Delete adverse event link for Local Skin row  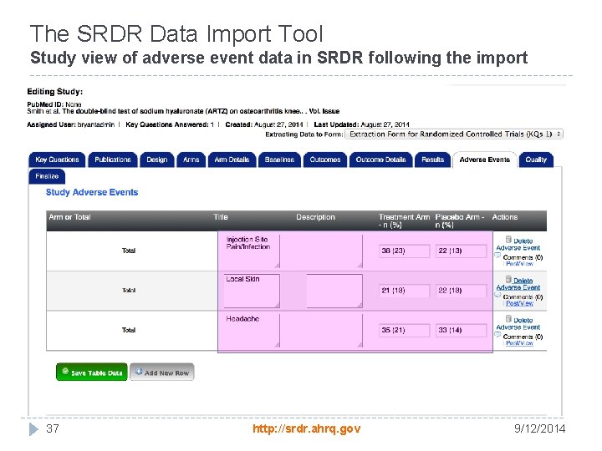point(518,284)
